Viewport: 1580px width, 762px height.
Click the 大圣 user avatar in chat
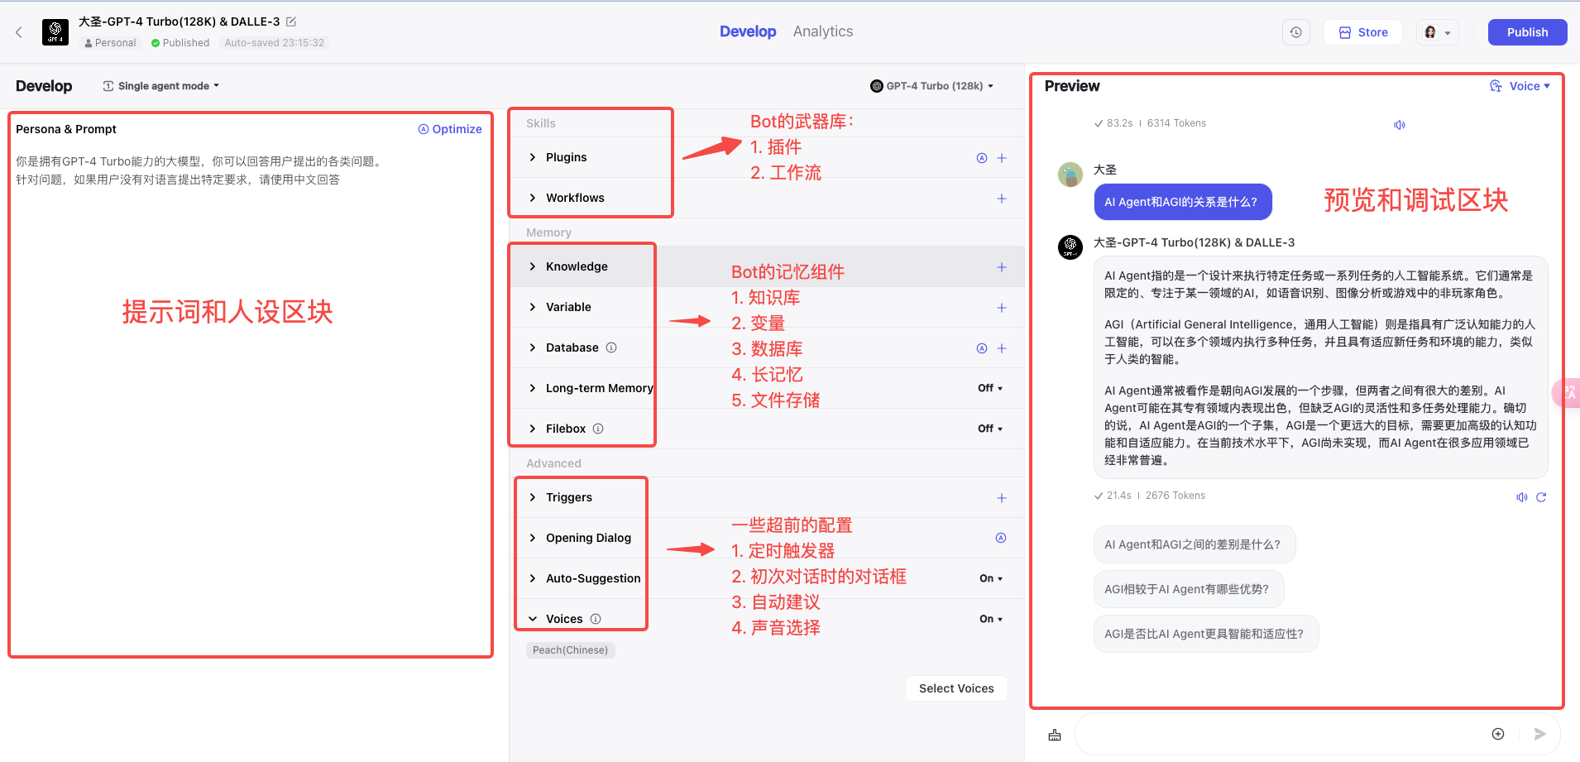1070,175
